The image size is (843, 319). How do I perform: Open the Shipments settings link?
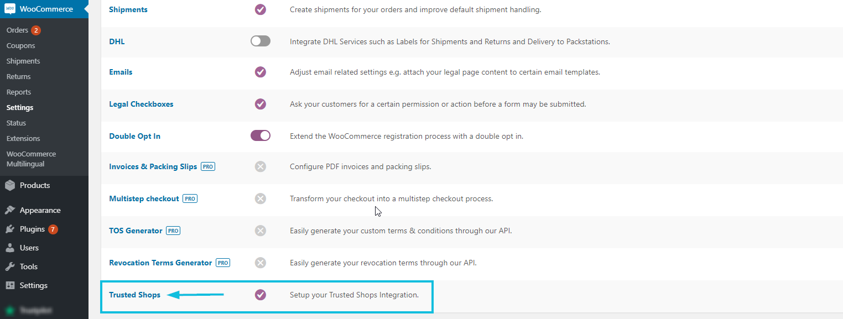point(128,9)
